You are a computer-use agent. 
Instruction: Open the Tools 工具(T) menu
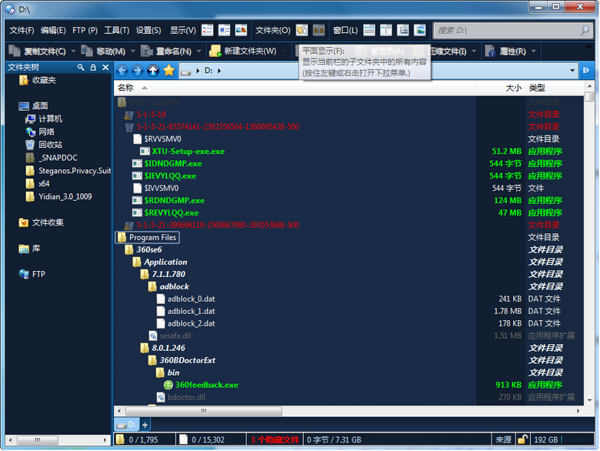point(116,30)
